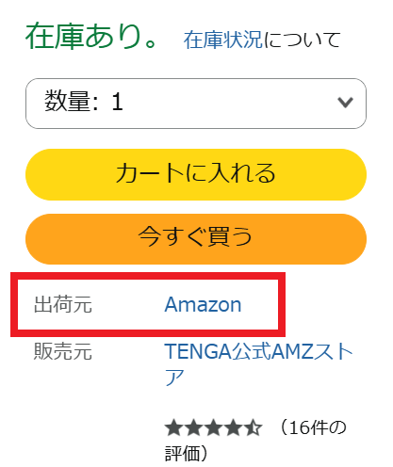
Task: Click the 販売元 label
Action: (63, 351)
